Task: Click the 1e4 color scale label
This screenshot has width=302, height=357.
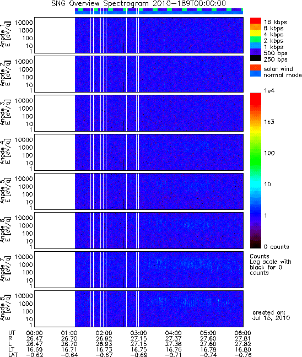Action: (x=269, y=90)
